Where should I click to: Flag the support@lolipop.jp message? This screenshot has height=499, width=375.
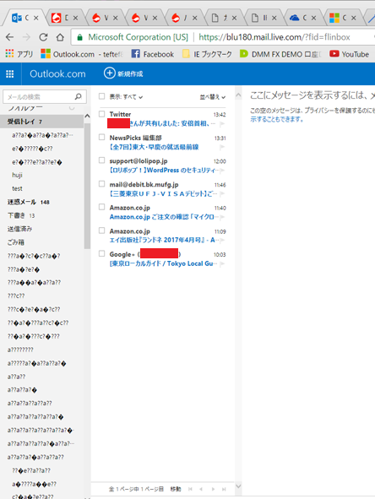point(222,171)
